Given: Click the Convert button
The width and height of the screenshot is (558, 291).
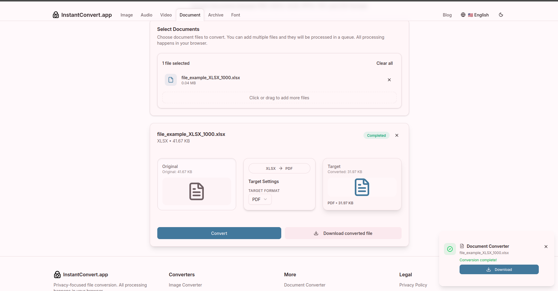Looking at the screenshot, I should (x=219, y=233).
